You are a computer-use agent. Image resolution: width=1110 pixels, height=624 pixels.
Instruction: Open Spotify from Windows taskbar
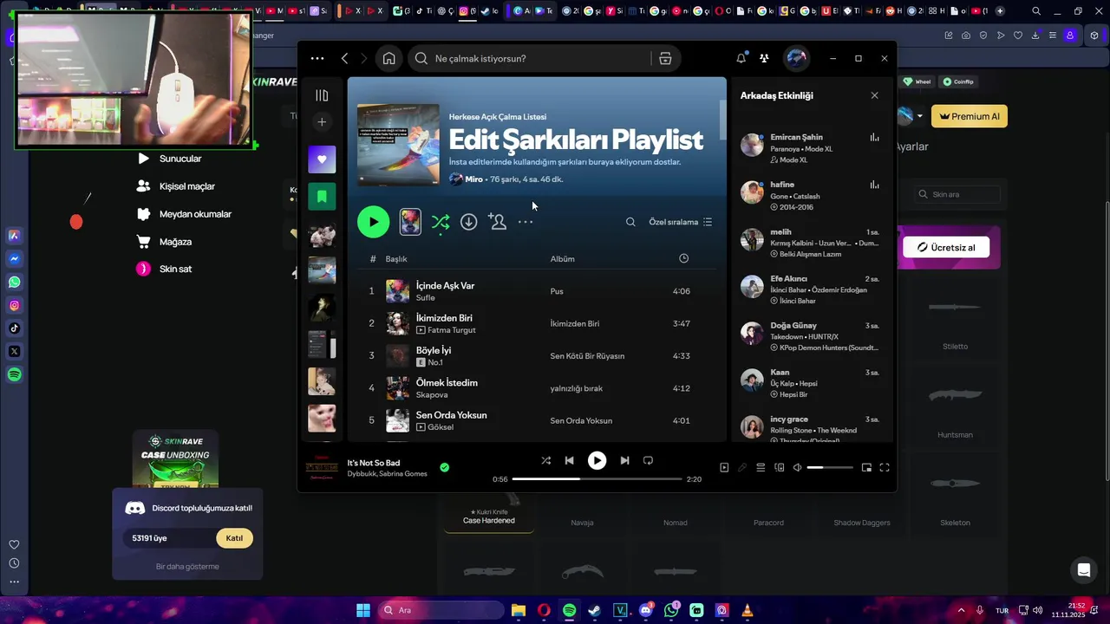[x=569, y=610]
